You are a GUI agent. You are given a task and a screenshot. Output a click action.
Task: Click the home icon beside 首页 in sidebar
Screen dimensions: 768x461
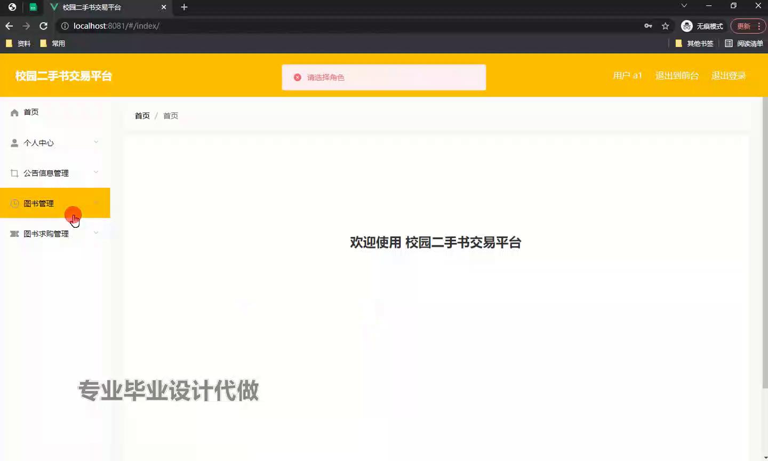pyautogui.click(x=14, y=113)
